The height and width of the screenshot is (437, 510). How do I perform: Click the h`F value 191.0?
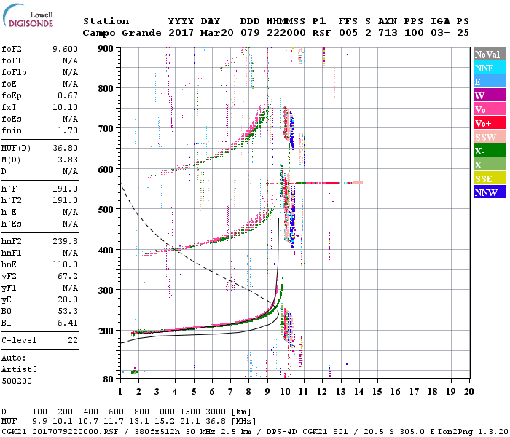[x=65, y=189]
